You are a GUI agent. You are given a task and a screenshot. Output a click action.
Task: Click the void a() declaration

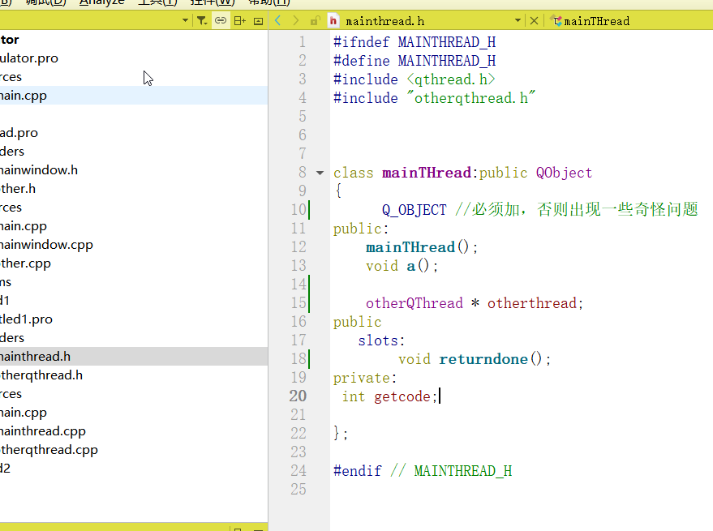pos(402,266)
